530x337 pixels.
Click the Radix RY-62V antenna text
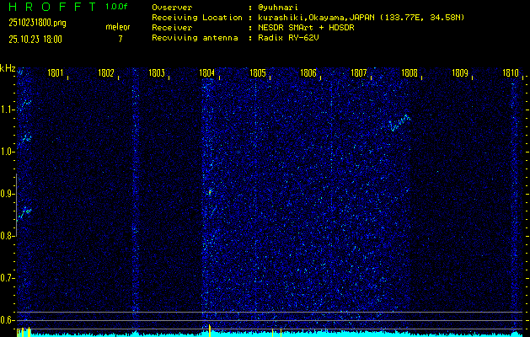coord(288,38)
